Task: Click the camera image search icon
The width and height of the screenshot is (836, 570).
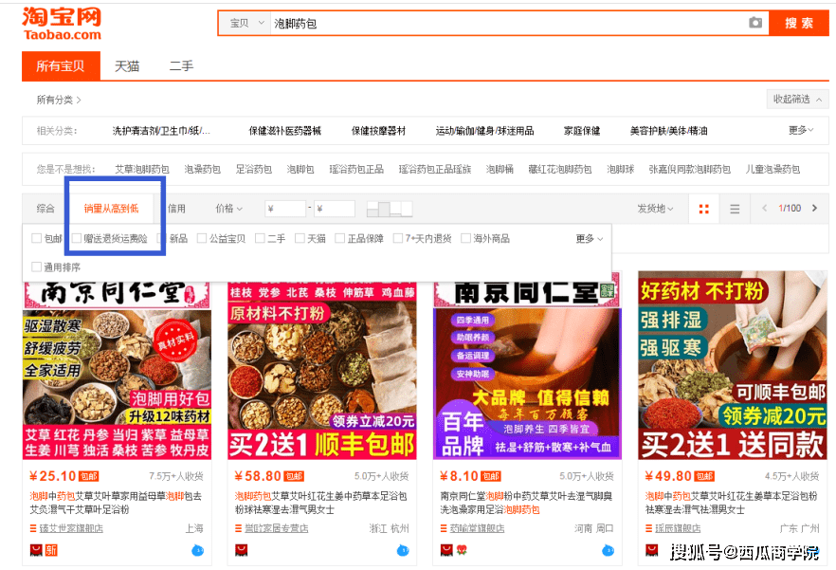Action: (754, 23)
